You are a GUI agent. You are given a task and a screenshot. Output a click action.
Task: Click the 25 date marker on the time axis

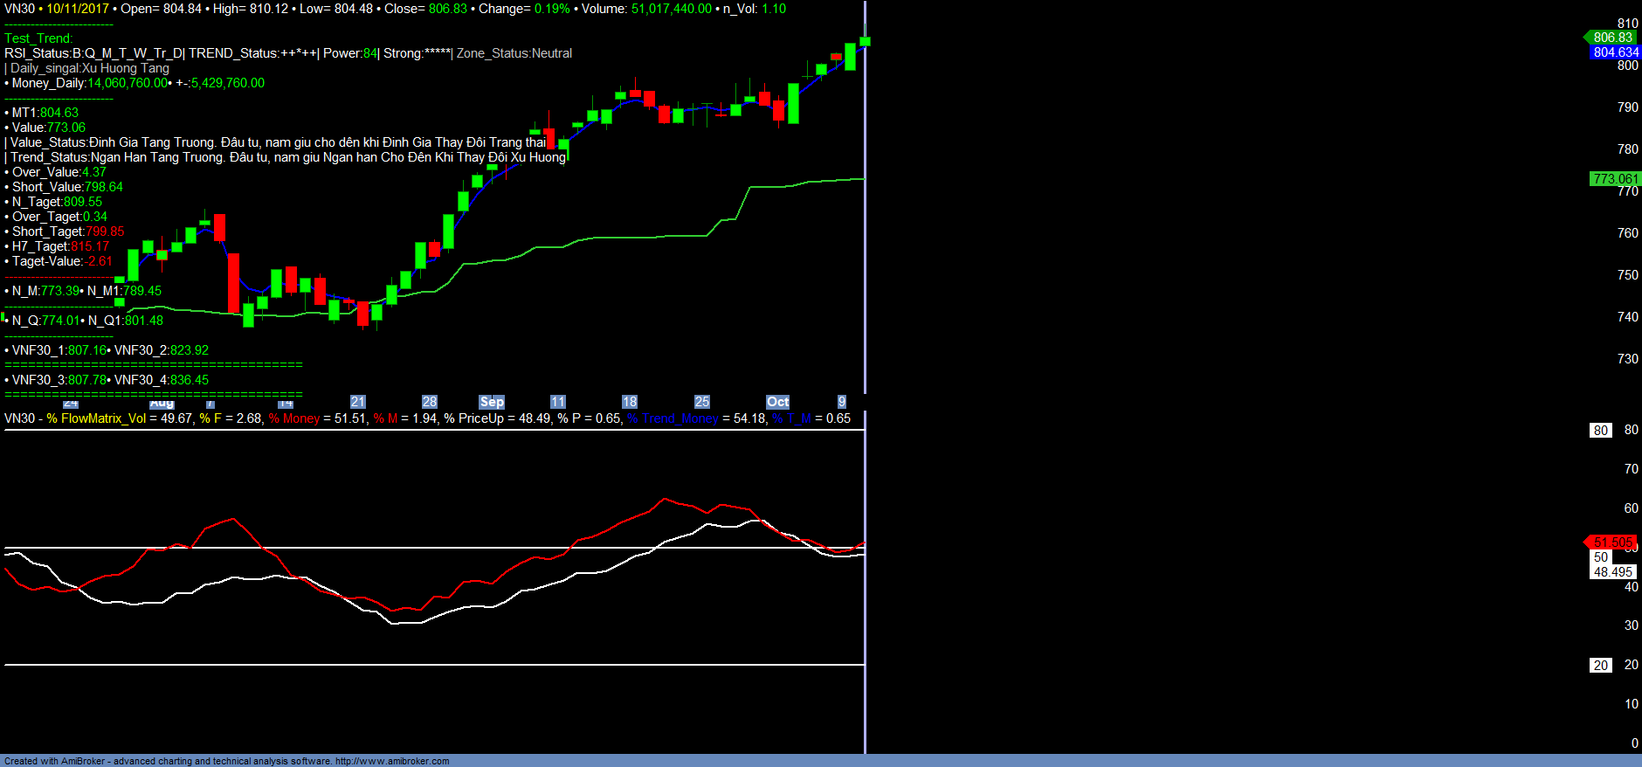(x=701, y=402)
